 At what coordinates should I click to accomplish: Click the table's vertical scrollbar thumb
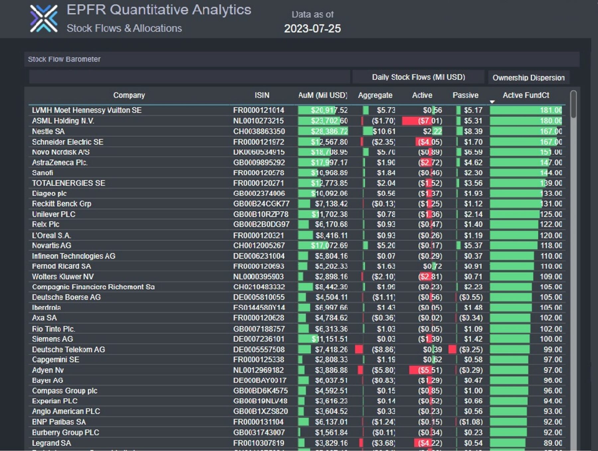point(573,104)
